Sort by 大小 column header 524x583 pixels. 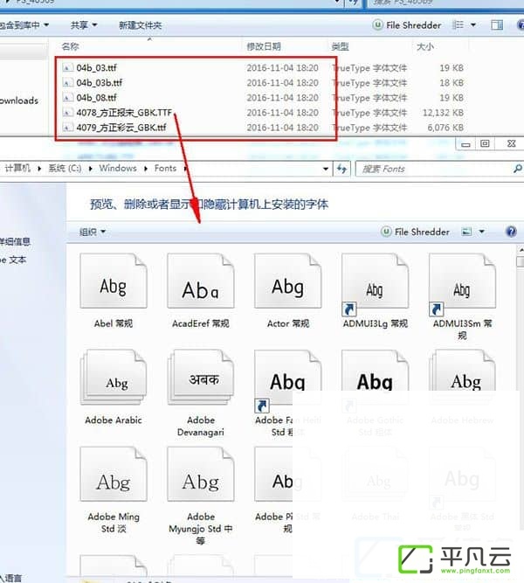424,46
